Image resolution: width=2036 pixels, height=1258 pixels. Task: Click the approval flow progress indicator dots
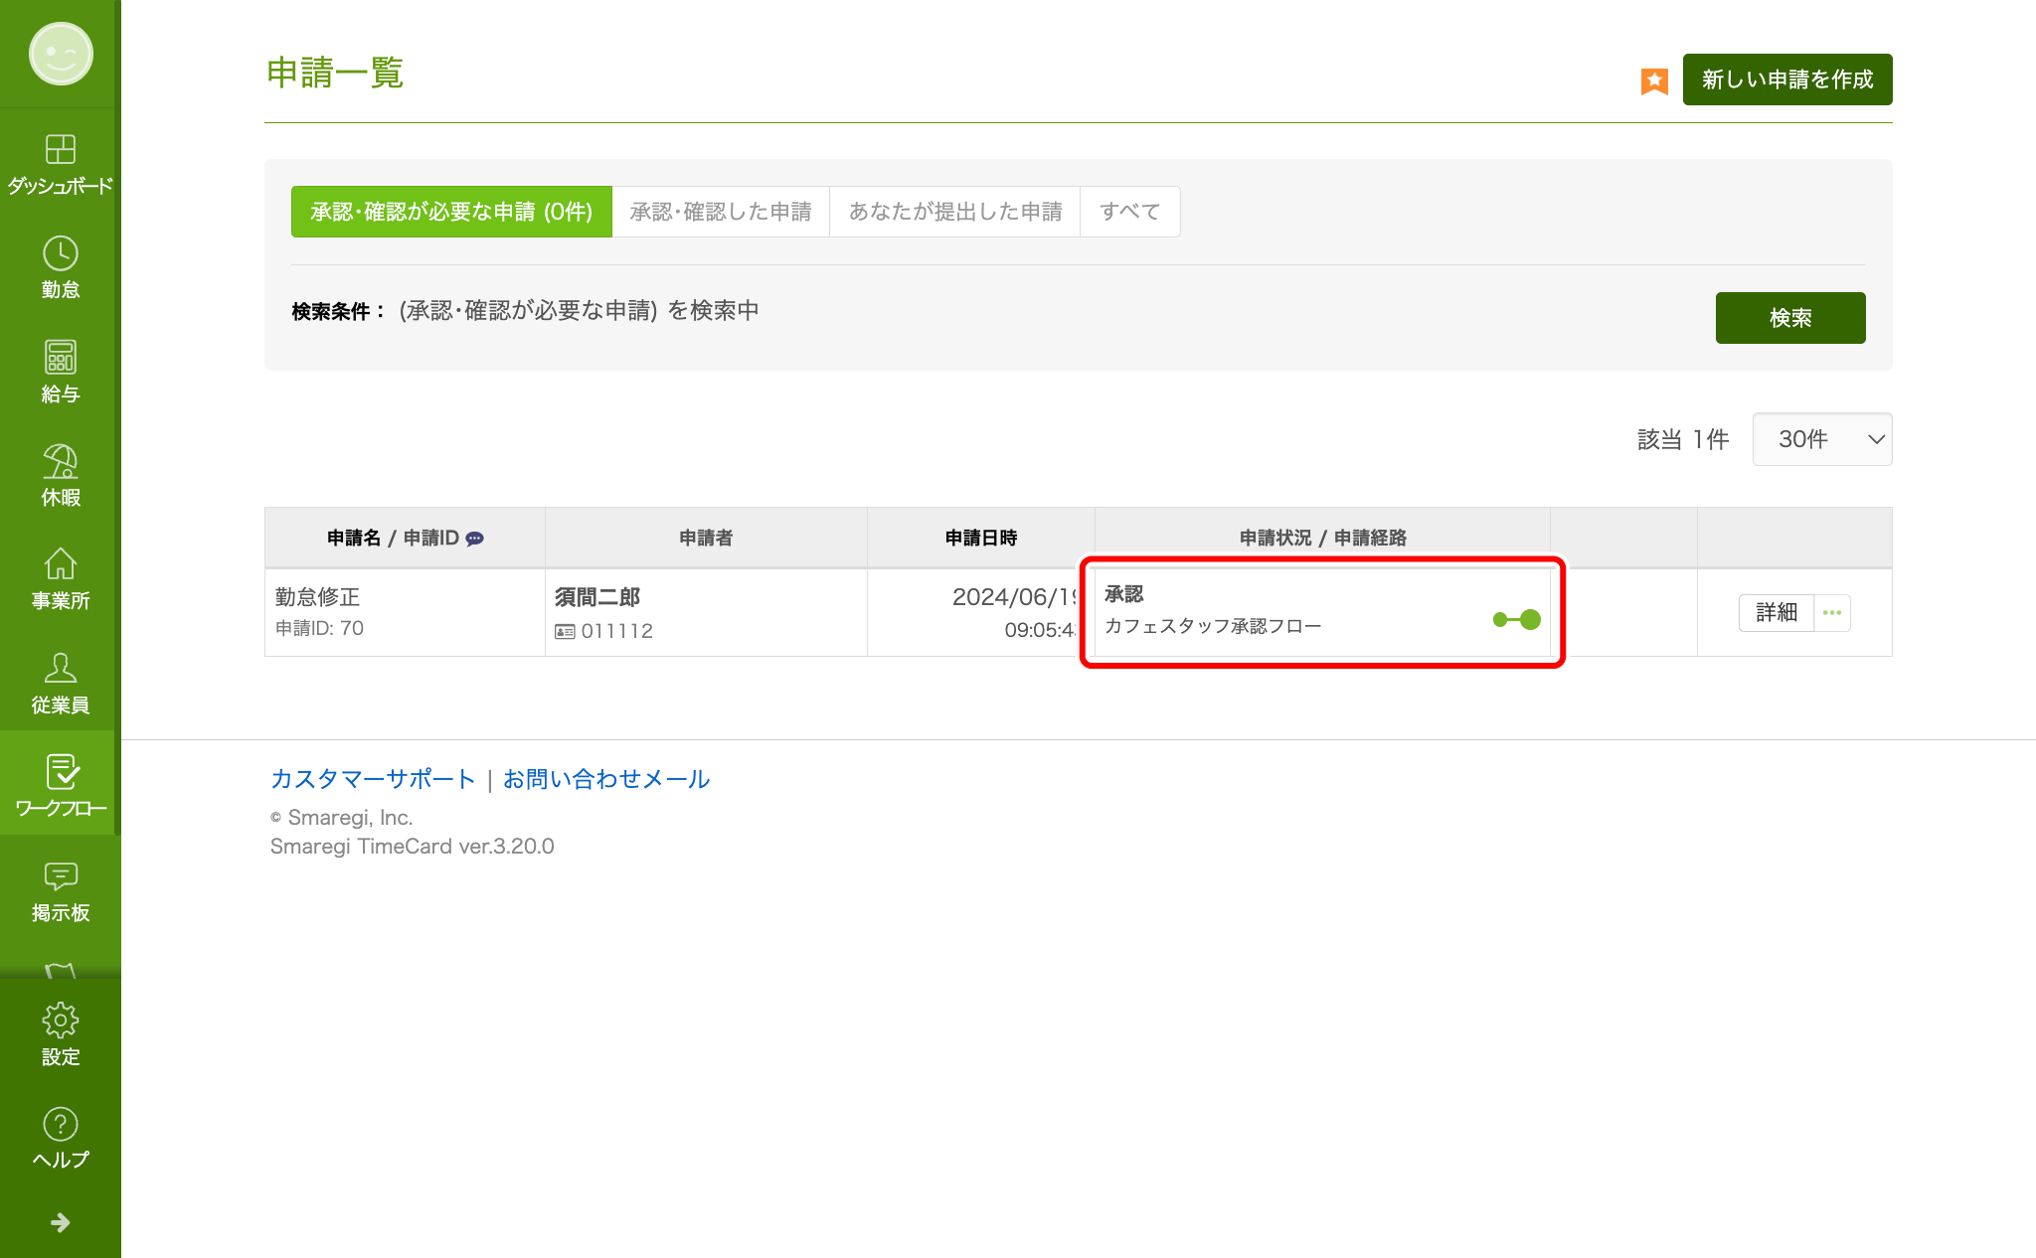1516,620
